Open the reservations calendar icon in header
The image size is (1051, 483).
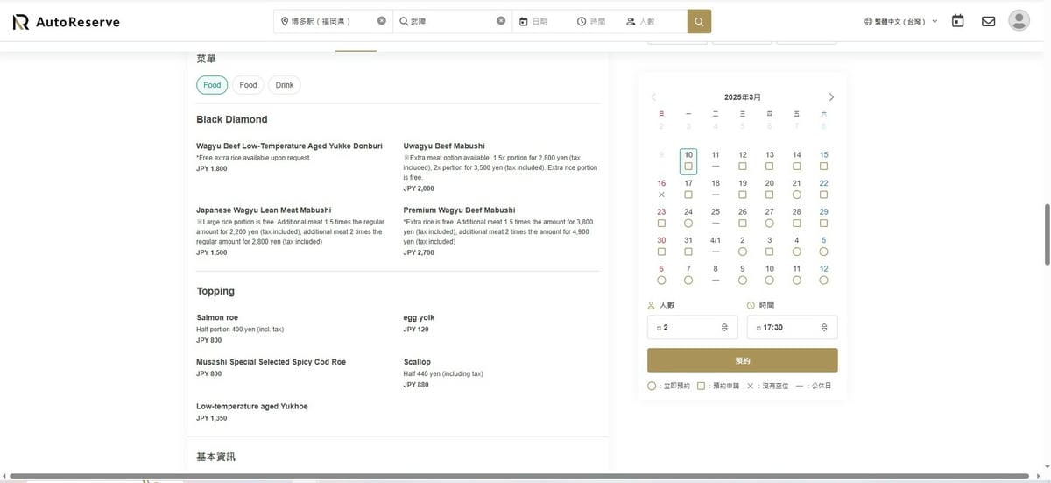click(958, 20)
